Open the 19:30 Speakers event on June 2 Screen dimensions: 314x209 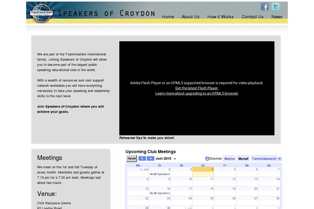pos(160,174)
